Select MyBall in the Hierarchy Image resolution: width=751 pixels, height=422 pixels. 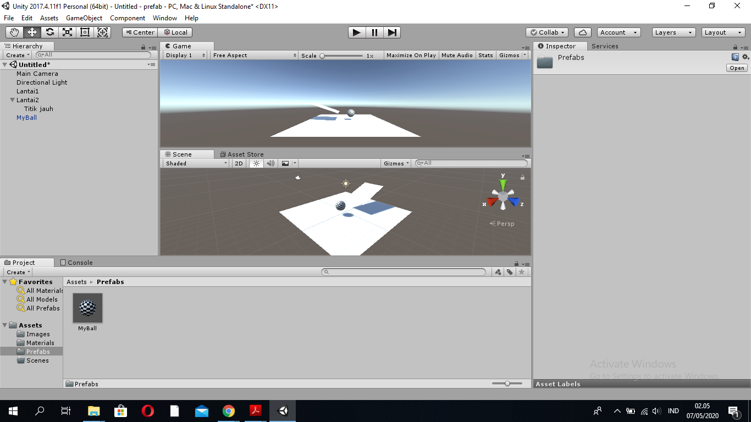(x=26, y=118)
